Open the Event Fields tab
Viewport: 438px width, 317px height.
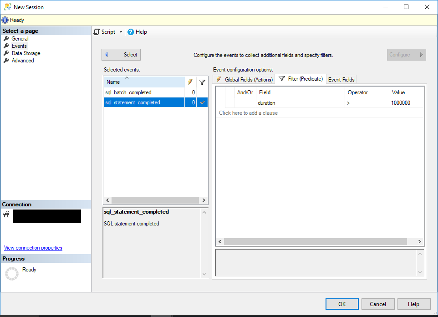pyautogui.click(x=341, y=79)
